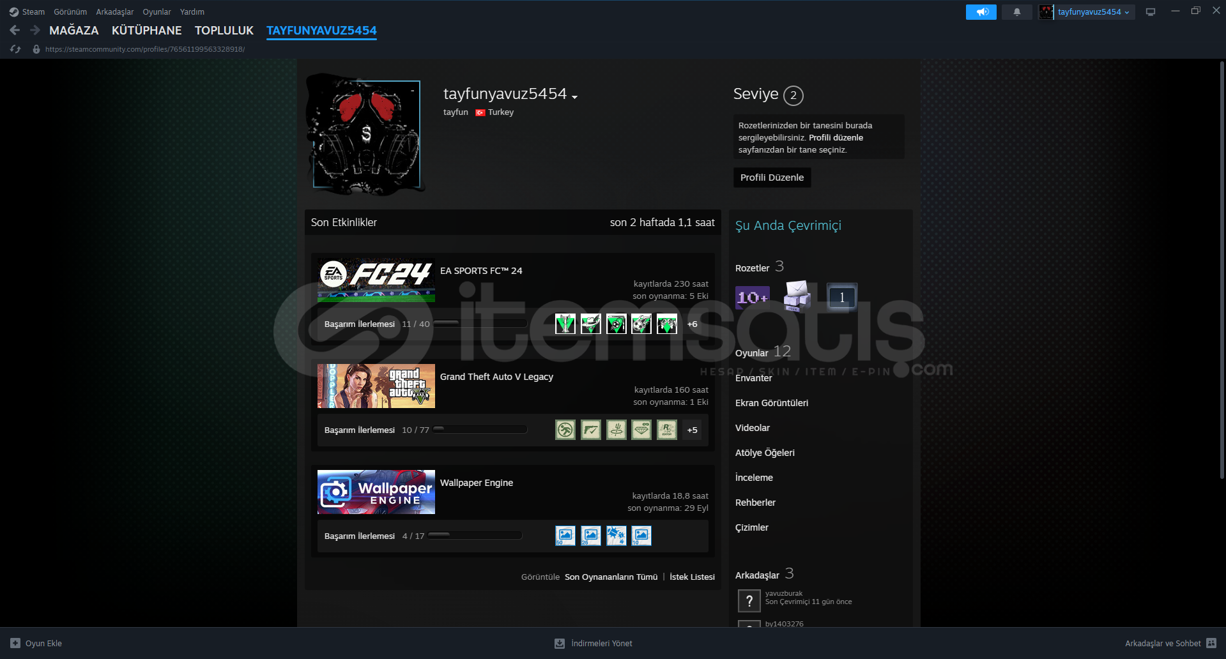Click the GTA V Rockstar Editor achievement icon
The image size is (1226, 659).
point(667,430)
